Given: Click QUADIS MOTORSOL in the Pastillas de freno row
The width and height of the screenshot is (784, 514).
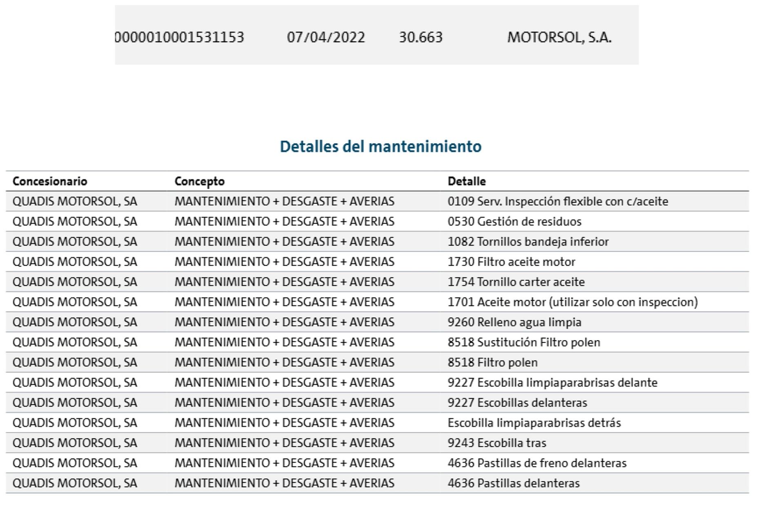Looking at the screenshot, I should tap(75, 463).
